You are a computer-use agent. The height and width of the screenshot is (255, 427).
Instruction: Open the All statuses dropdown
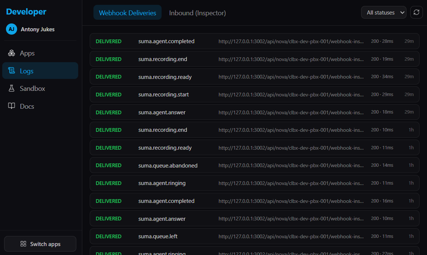click(x=384, y=13)
